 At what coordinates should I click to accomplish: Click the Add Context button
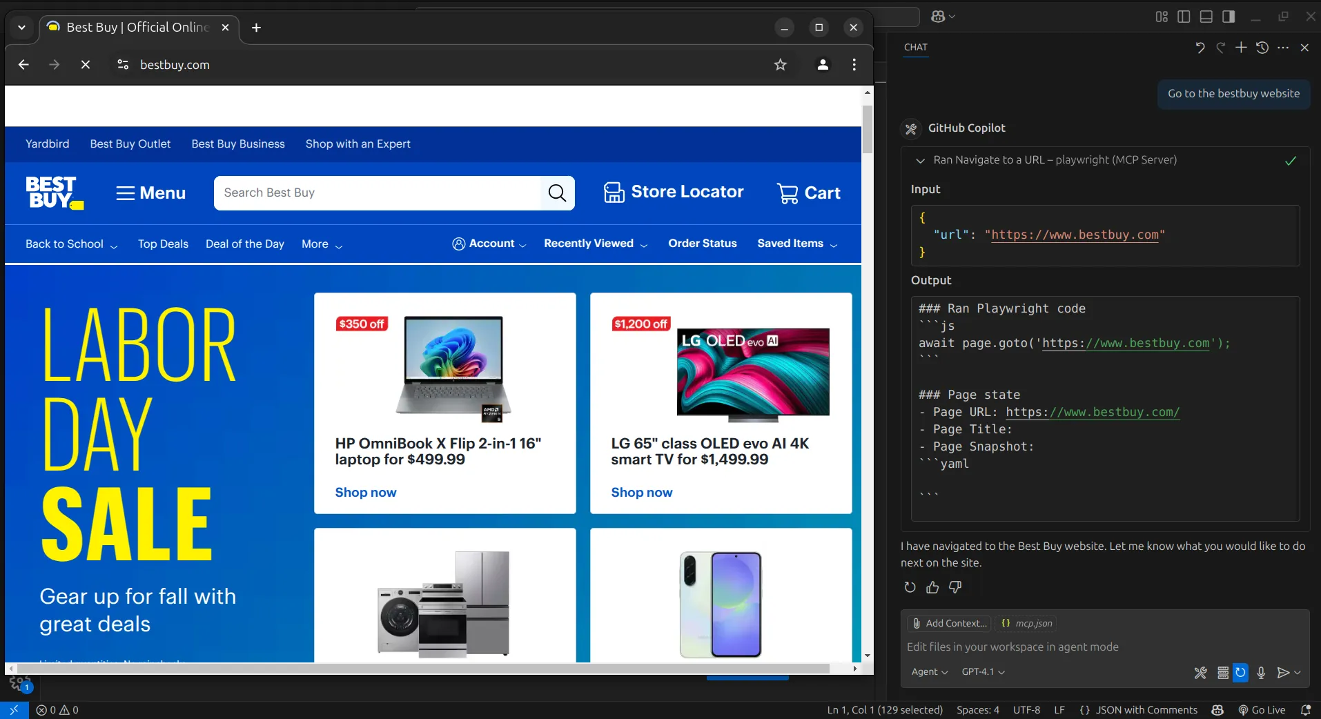949,624
